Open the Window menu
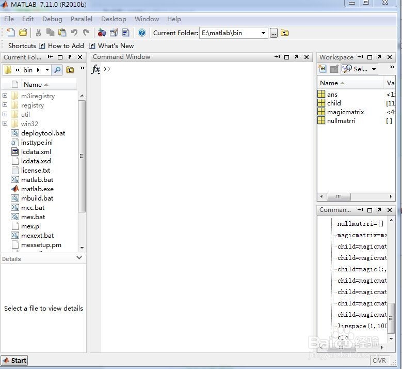Viewport: 402px width, 369px height. point(147,19)
